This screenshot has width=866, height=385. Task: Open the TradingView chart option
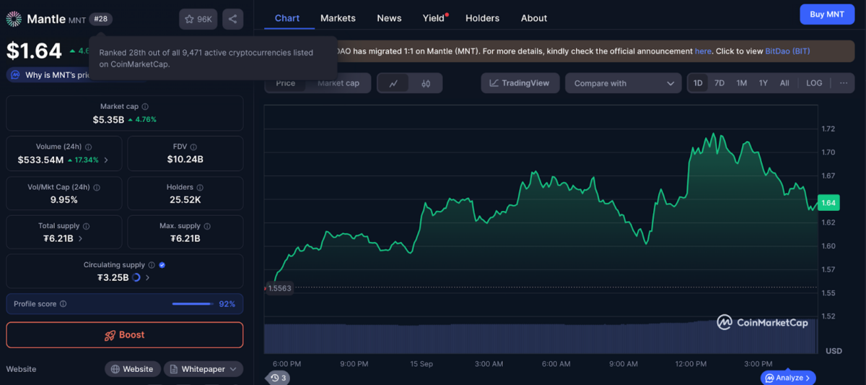click(x=519, y=83)
